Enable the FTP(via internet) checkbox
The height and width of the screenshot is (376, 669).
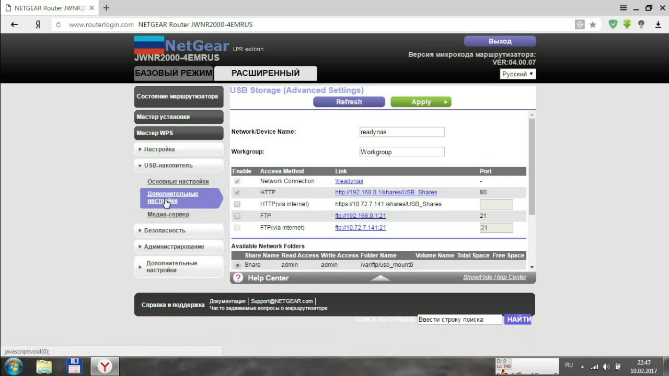pyautogui.click(x=237, y=228)
